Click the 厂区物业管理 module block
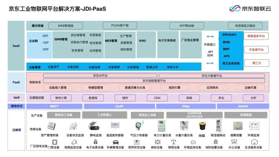 click(x=191, y=45)
